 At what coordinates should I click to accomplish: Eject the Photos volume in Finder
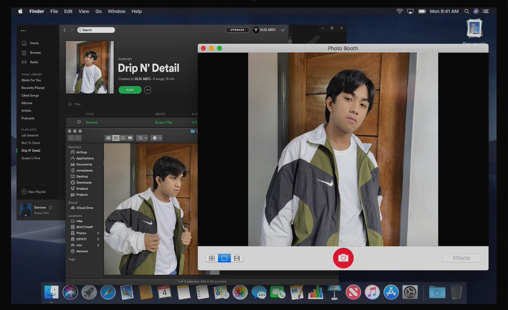tap(98, 233)
